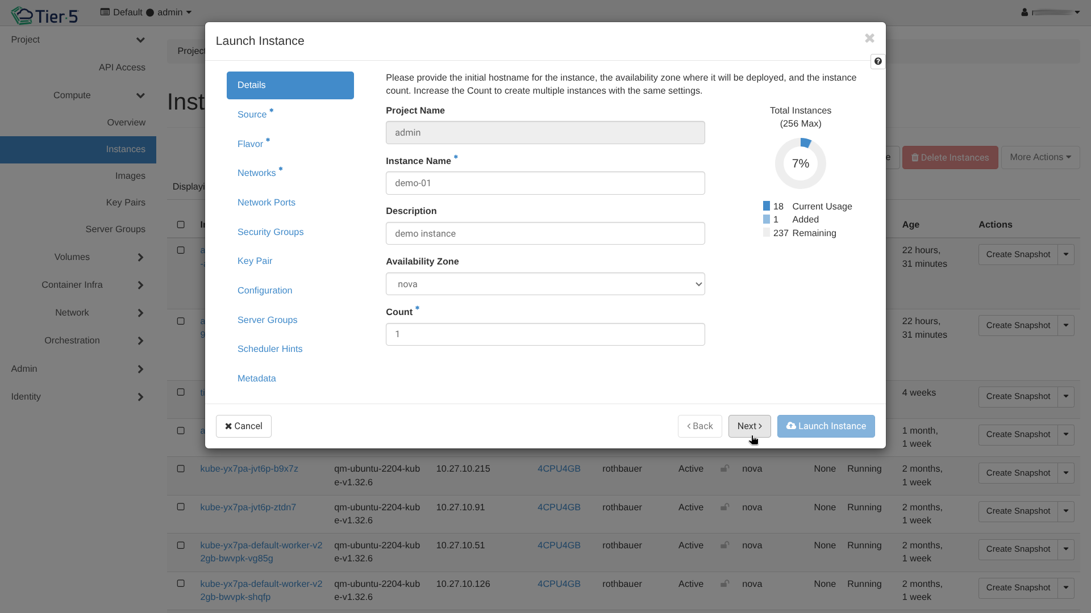Click the Delete Instances button

(x=950, y=157)
